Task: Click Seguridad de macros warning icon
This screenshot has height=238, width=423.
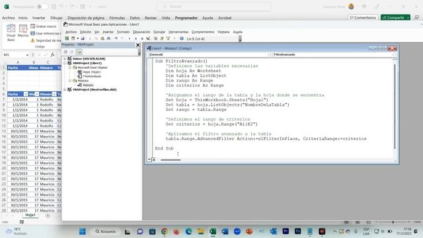Action: (x=32, y=40)
